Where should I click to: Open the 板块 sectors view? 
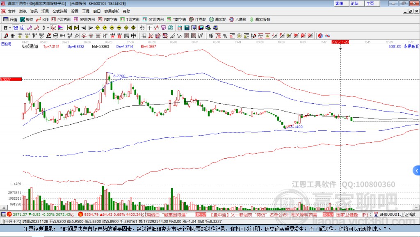[26, 20]
